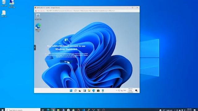
Task: Click the 'Type here to search' box
Action: 23,110
